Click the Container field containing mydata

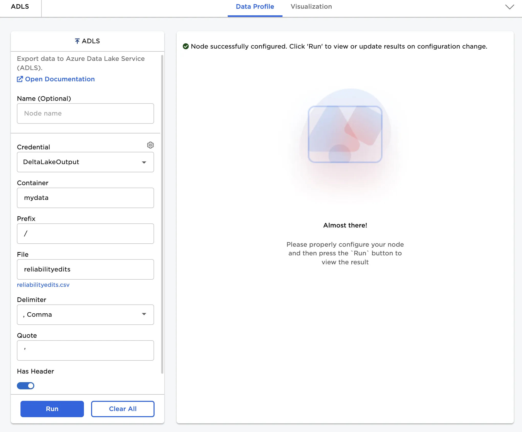click(85, 198)
